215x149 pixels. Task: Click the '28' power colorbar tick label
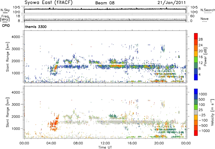tap(200, 39)
